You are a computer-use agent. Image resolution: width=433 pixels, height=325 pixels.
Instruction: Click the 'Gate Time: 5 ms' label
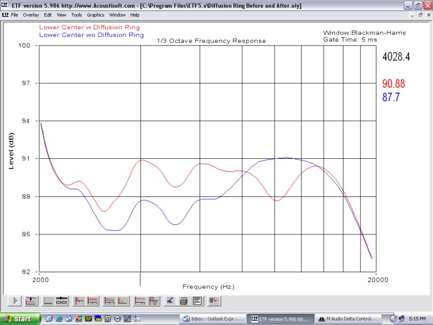pos(350,40)
